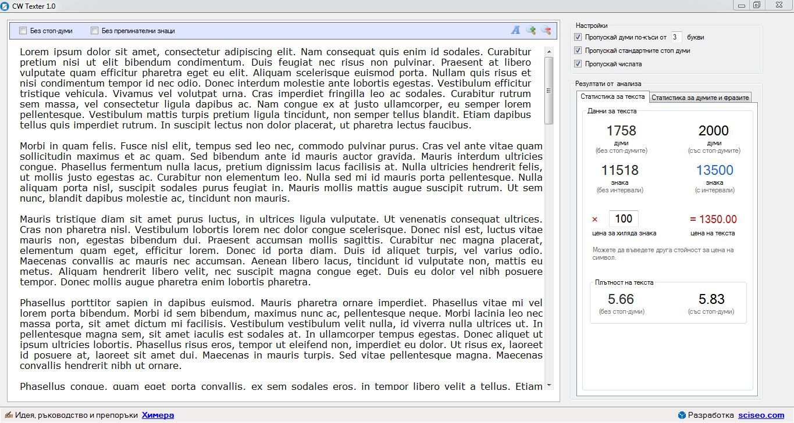The image size is (794, 423).
Task: Click the price per thousand characters field
Action: click(624, 219)
